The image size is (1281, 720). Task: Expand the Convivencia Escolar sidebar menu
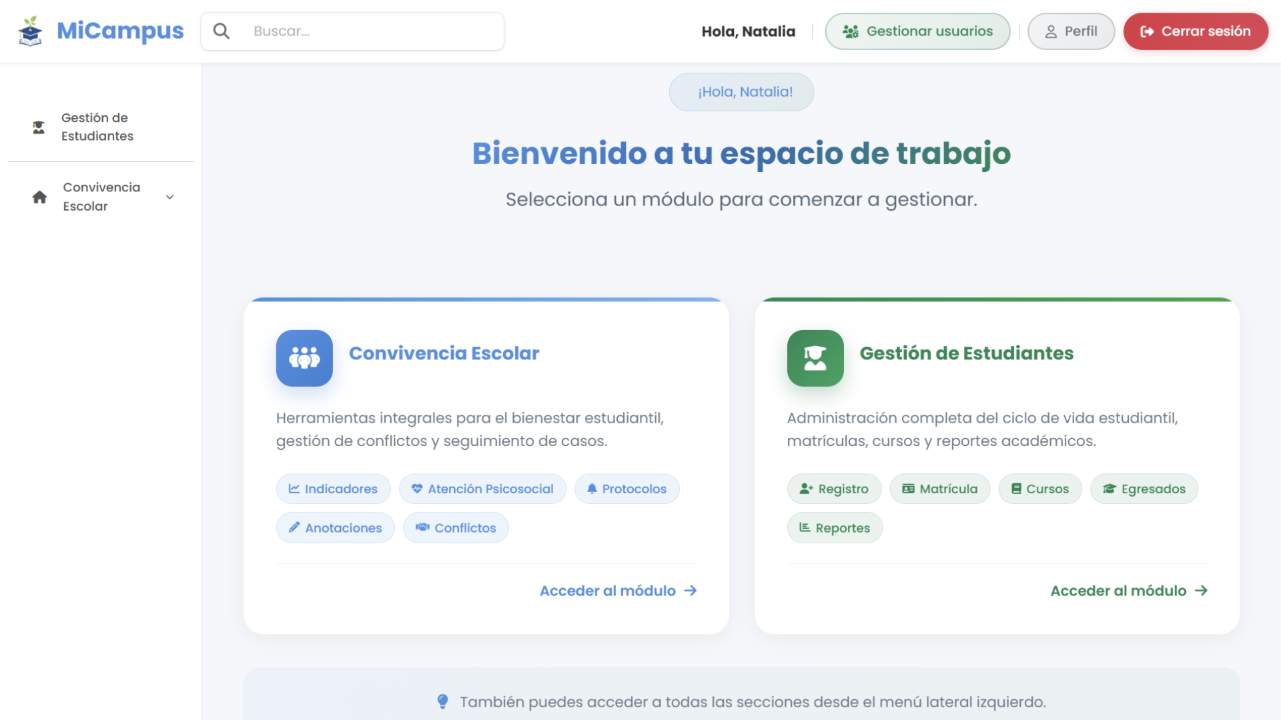click(170, 197)
